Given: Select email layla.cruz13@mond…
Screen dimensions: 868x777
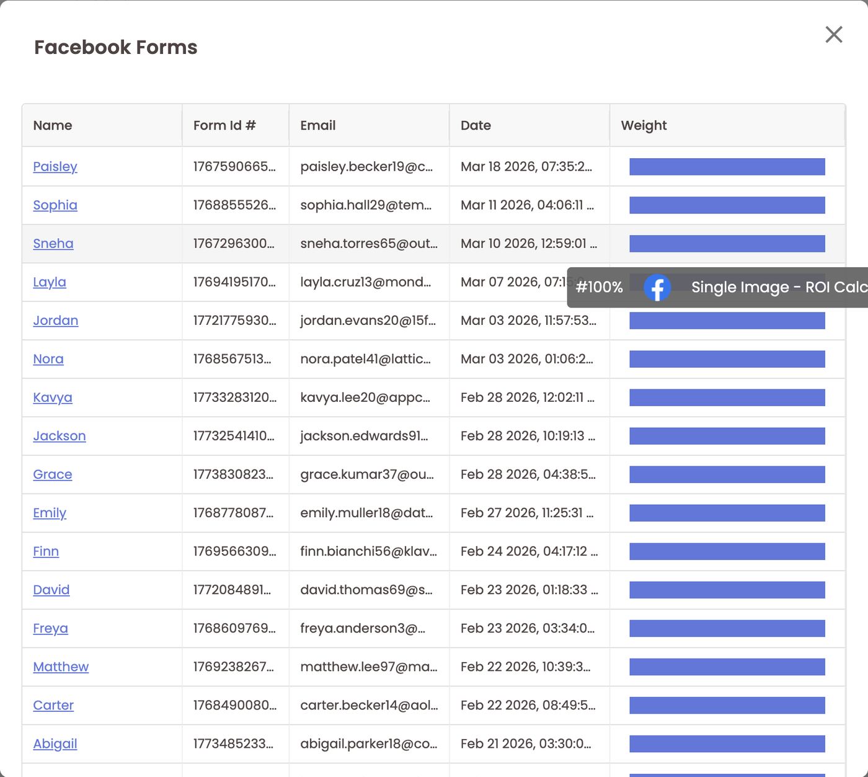Looking at the screenshot, I should [x=366, y=282].
